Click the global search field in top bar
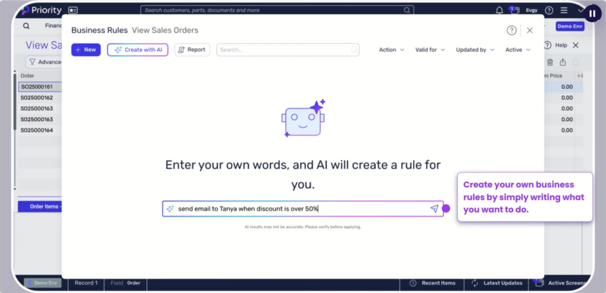 [x=277, y=11]
